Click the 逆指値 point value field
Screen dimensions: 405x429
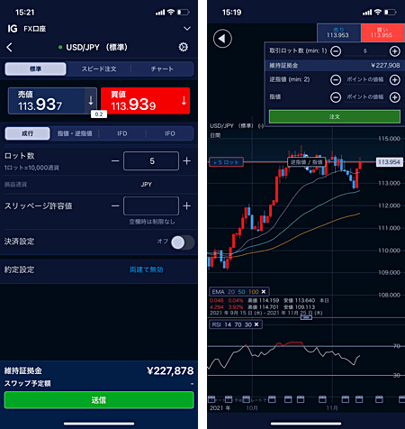[365, 79]
